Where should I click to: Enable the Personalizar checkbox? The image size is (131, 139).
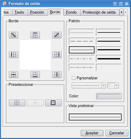[73, 78]
